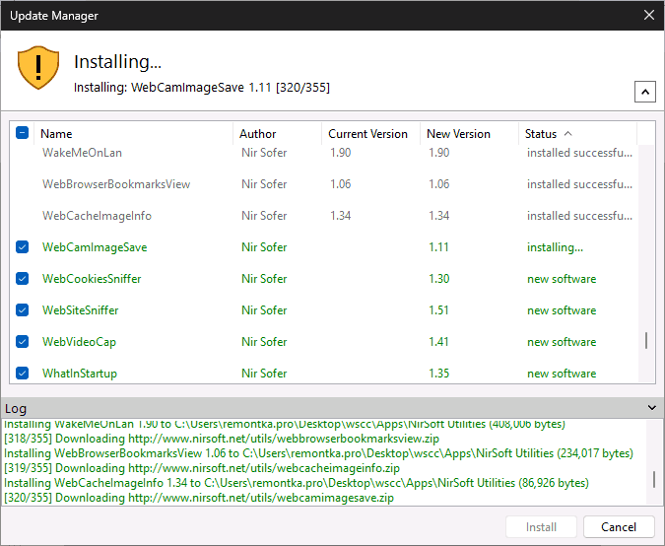665x546 pixels.
Task: Sort by the Author column header
Action: 277,134
